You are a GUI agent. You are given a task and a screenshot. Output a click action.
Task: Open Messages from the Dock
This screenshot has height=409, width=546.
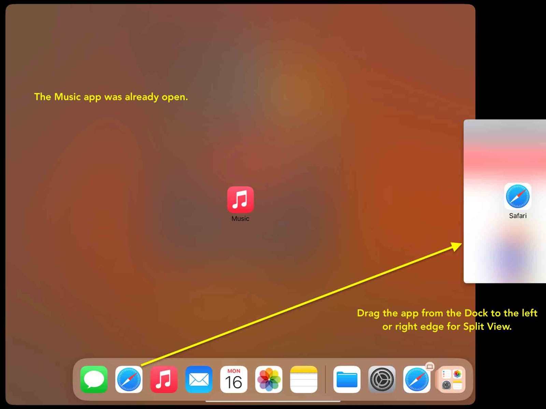click(x=94, y=379)
